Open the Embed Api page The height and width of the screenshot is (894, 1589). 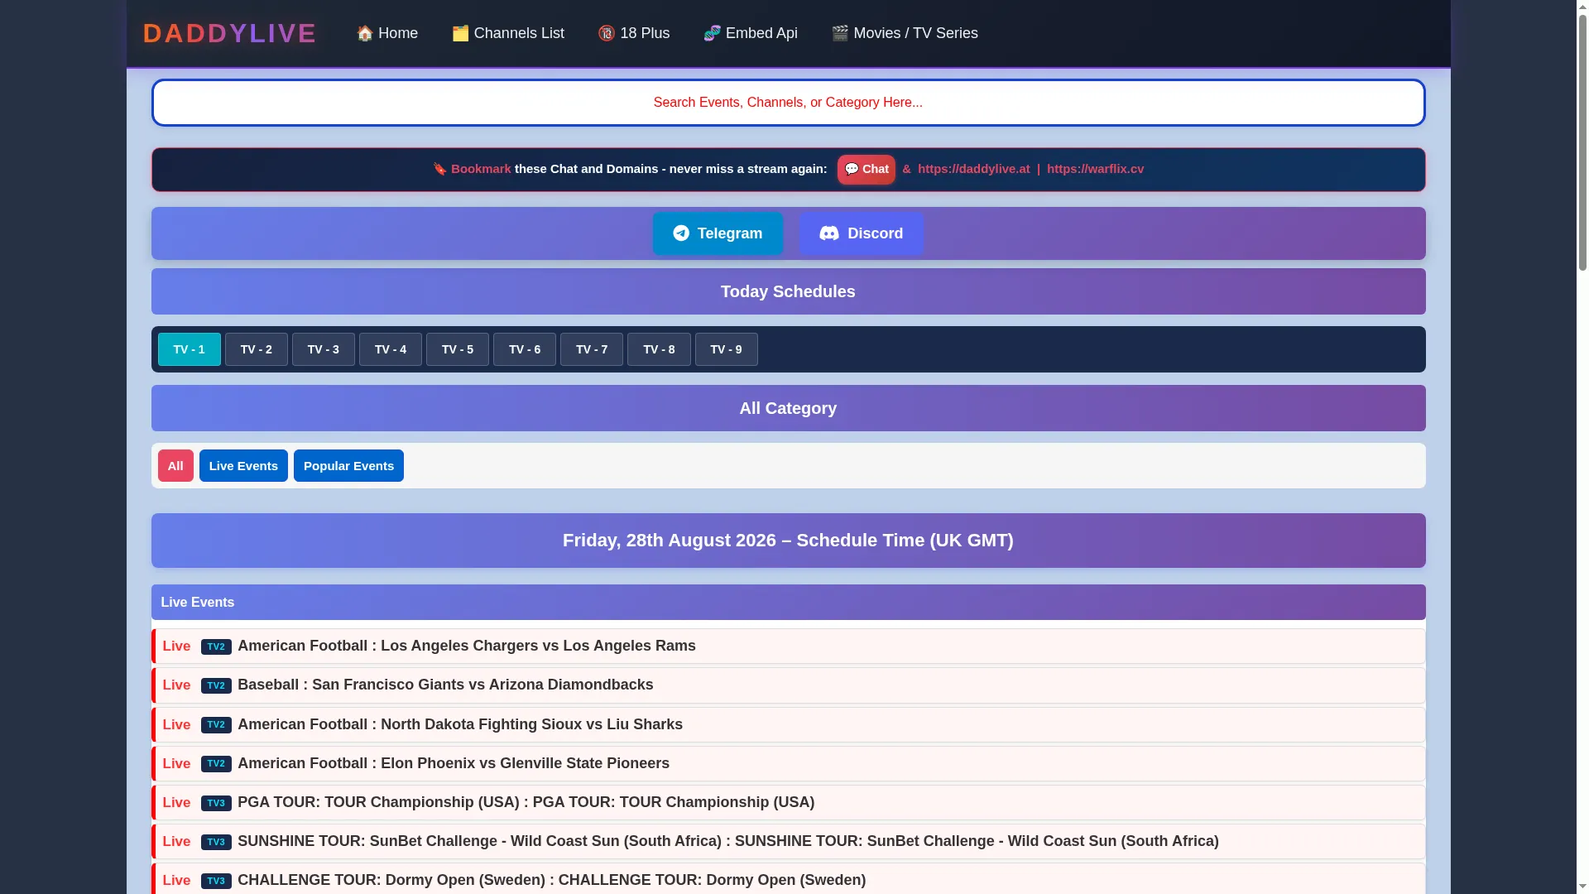751,33
